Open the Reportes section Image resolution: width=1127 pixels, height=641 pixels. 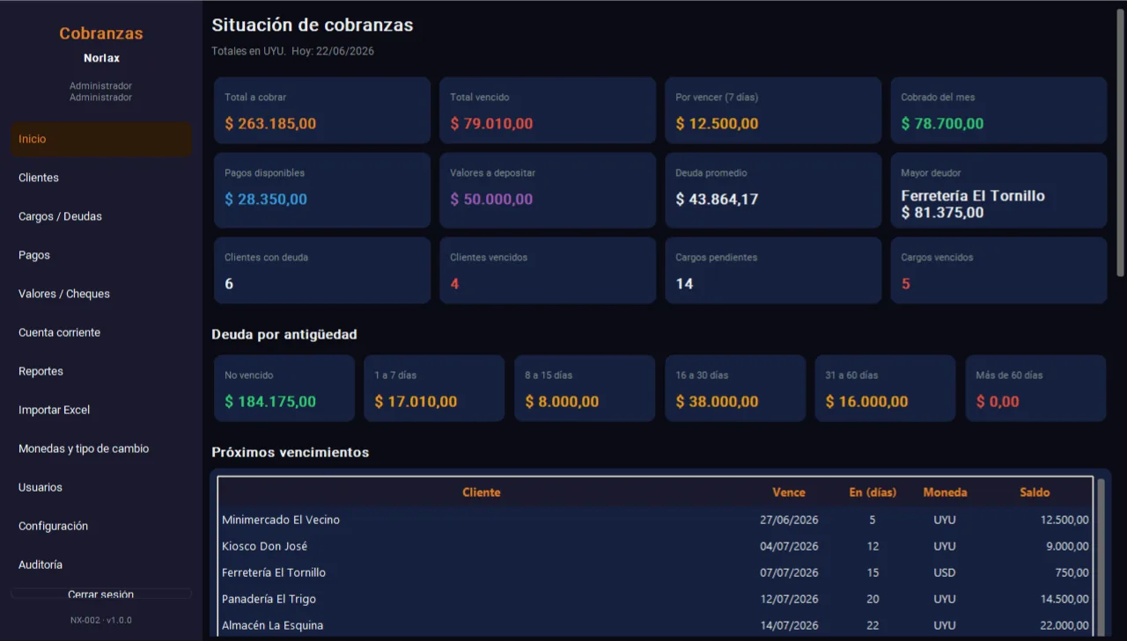coord(101,371)
